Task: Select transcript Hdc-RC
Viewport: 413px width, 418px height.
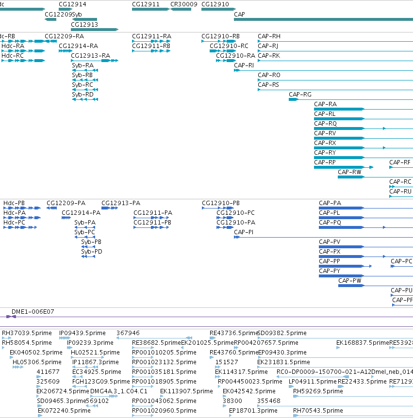Action: [x=23, y=61]
